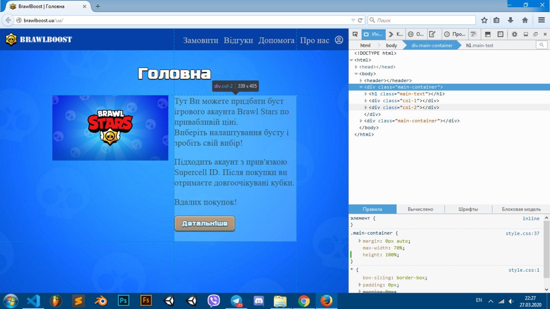Bookmark this page with the star icon
This screenshot has width=550, height=309.
pos(484,20)
